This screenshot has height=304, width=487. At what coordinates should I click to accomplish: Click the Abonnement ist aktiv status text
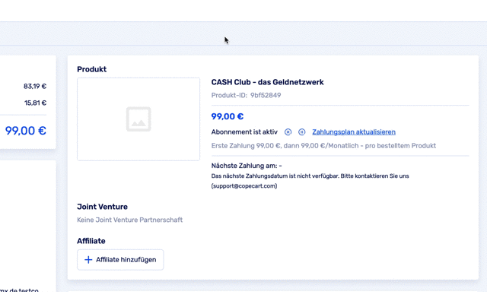[x=244, y=132]
